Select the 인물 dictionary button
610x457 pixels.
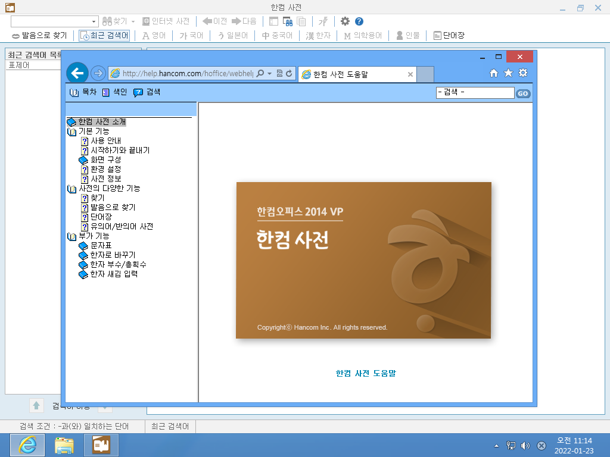(x=407, y=36)
